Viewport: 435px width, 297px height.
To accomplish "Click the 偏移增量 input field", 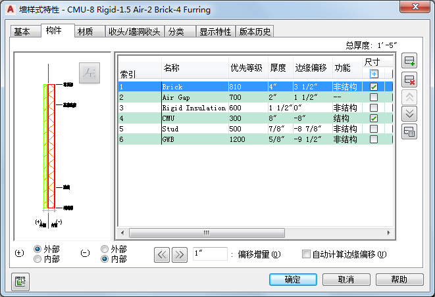I will (210, 254).
